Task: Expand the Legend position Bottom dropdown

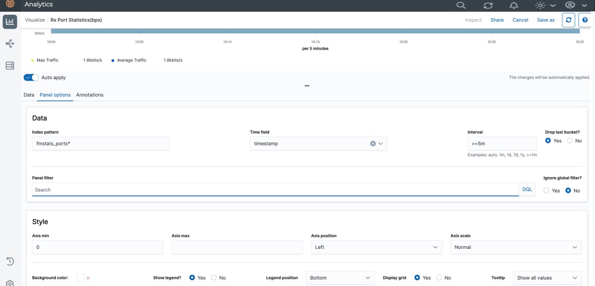Action: click(x=340, y=278)
